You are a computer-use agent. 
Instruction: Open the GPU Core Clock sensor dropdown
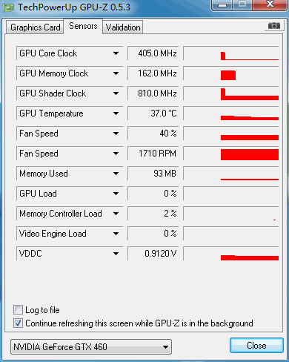(x=116, y=53)
